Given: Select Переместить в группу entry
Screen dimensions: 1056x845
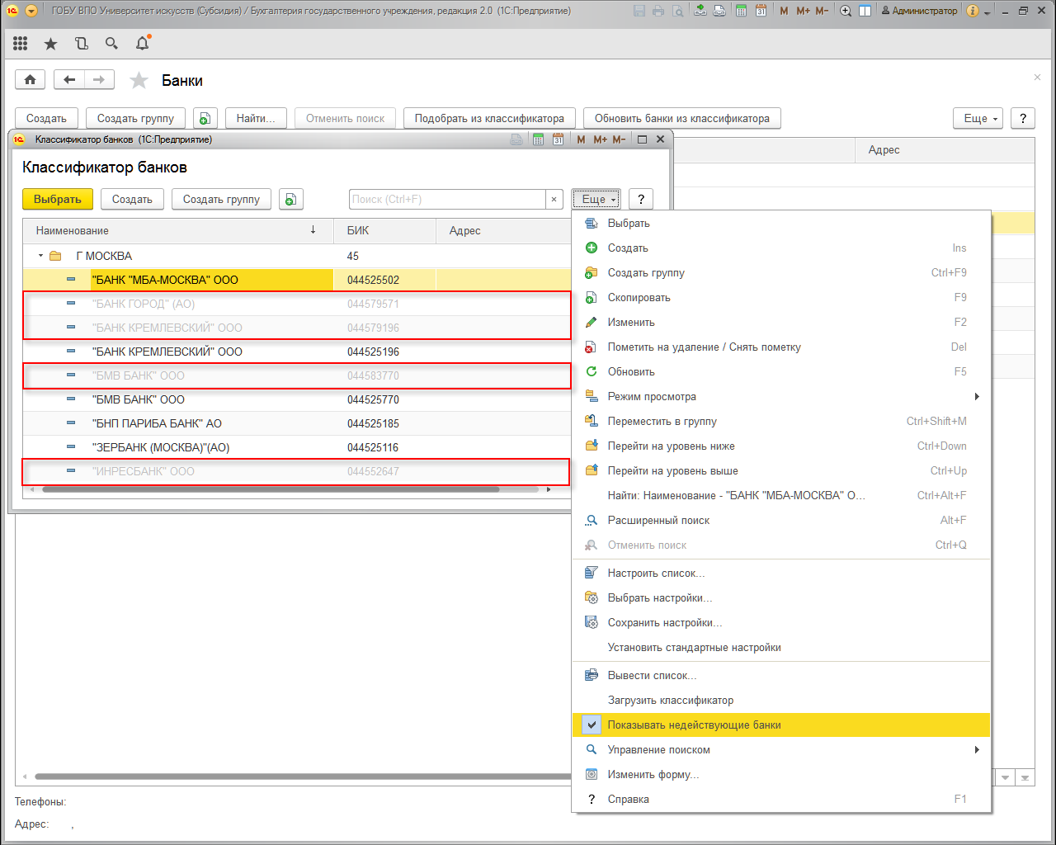Looking at the screenshot, I should pyautogui.click(x=781, y=421).
